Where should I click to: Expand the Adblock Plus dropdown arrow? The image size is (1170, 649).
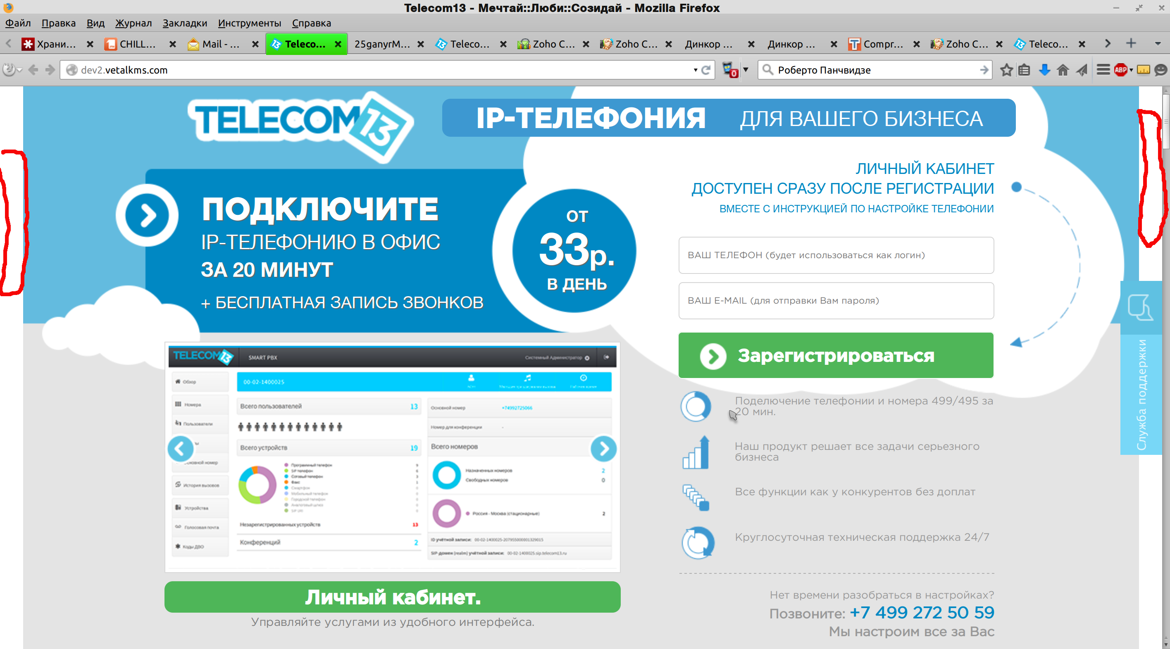pos(1131,70)
